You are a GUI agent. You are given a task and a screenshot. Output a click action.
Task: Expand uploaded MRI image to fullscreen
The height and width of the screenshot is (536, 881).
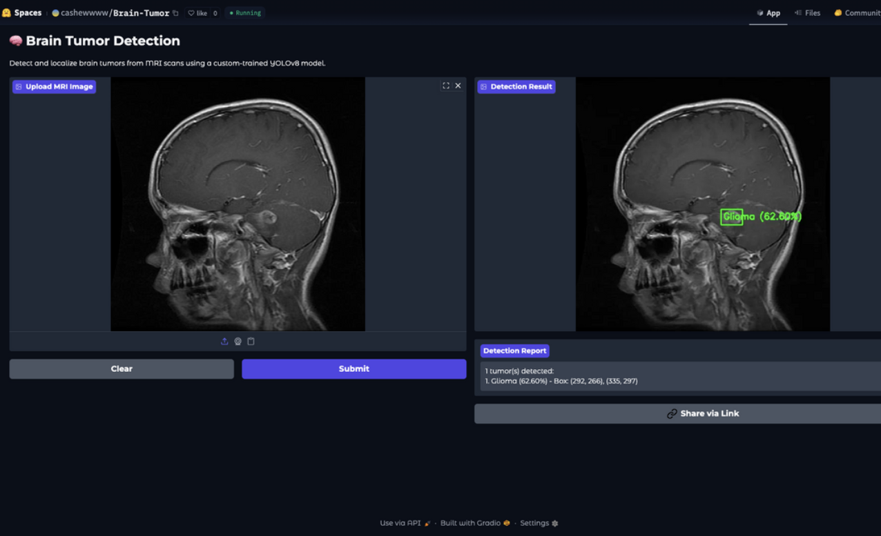(x=445, y=86)
